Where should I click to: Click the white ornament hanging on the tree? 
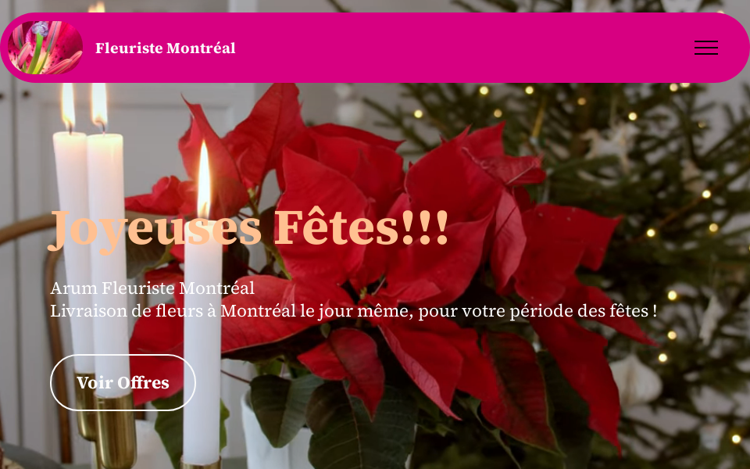pos(636,381)
